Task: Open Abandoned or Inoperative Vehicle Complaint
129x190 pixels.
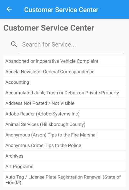Action: pyautogui.click(x=64, y=61)
